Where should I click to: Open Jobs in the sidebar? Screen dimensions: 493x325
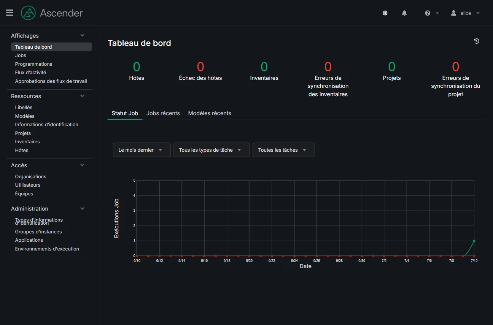21,55
